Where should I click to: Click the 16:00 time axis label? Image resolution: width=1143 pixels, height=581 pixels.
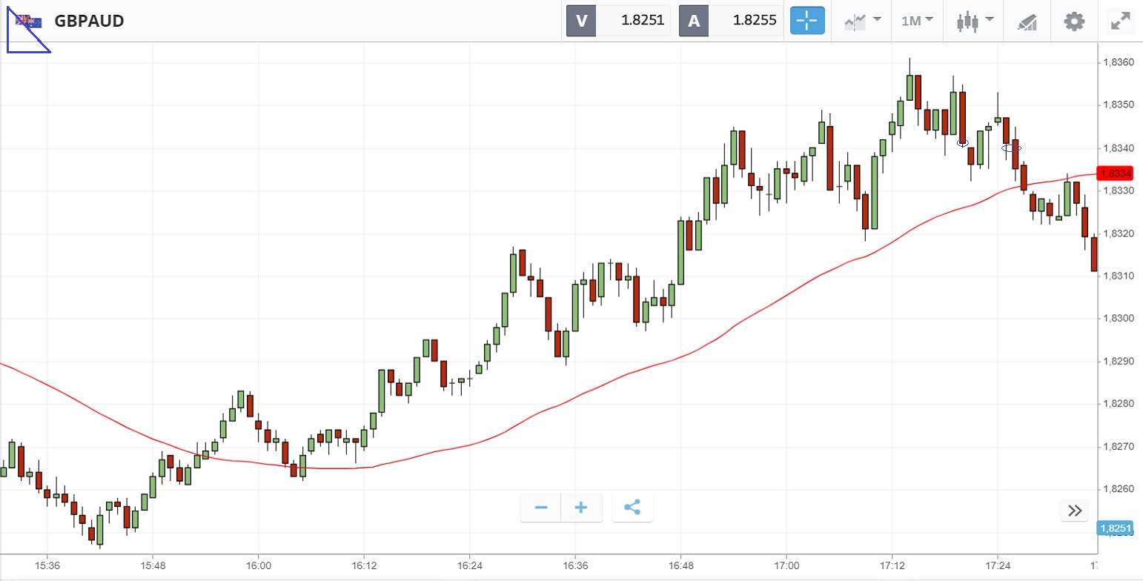(258, 566)
